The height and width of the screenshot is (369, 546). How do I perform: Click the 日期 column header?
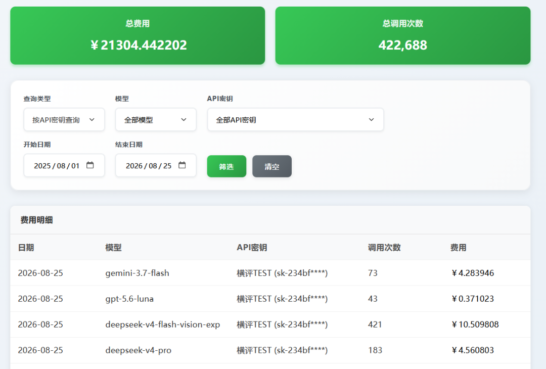pos(26,248)
